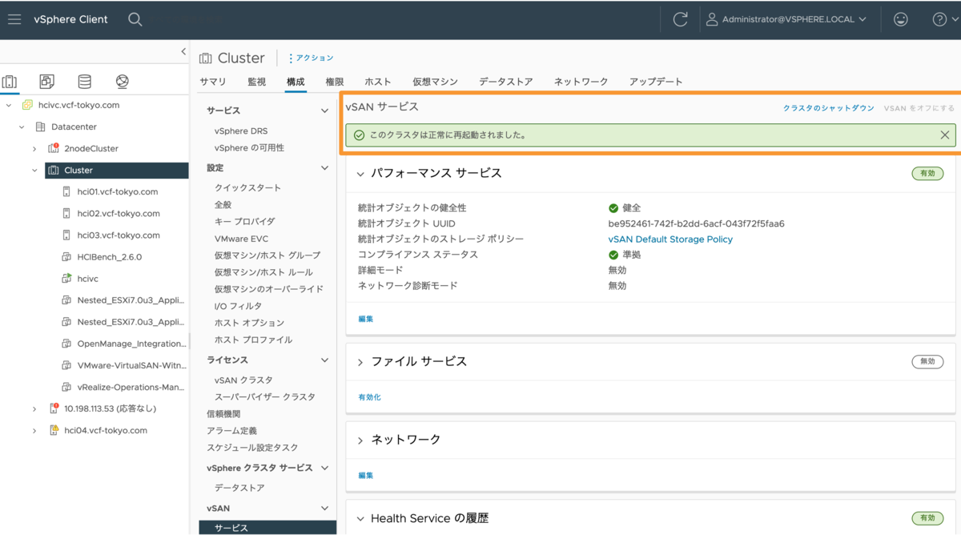Switch to Networking inventory view
This screenshot has width=961, height=535.
coord(122,82)
